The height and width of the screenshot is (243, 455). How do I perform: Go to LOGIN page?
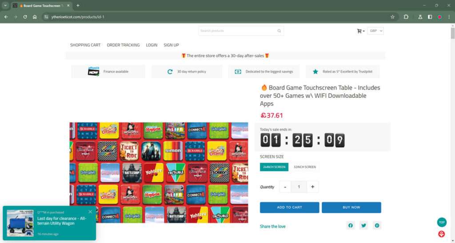click(152, 45)
